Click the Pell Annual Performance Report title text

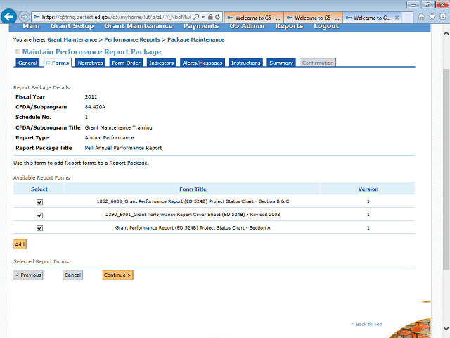[124, 148]
